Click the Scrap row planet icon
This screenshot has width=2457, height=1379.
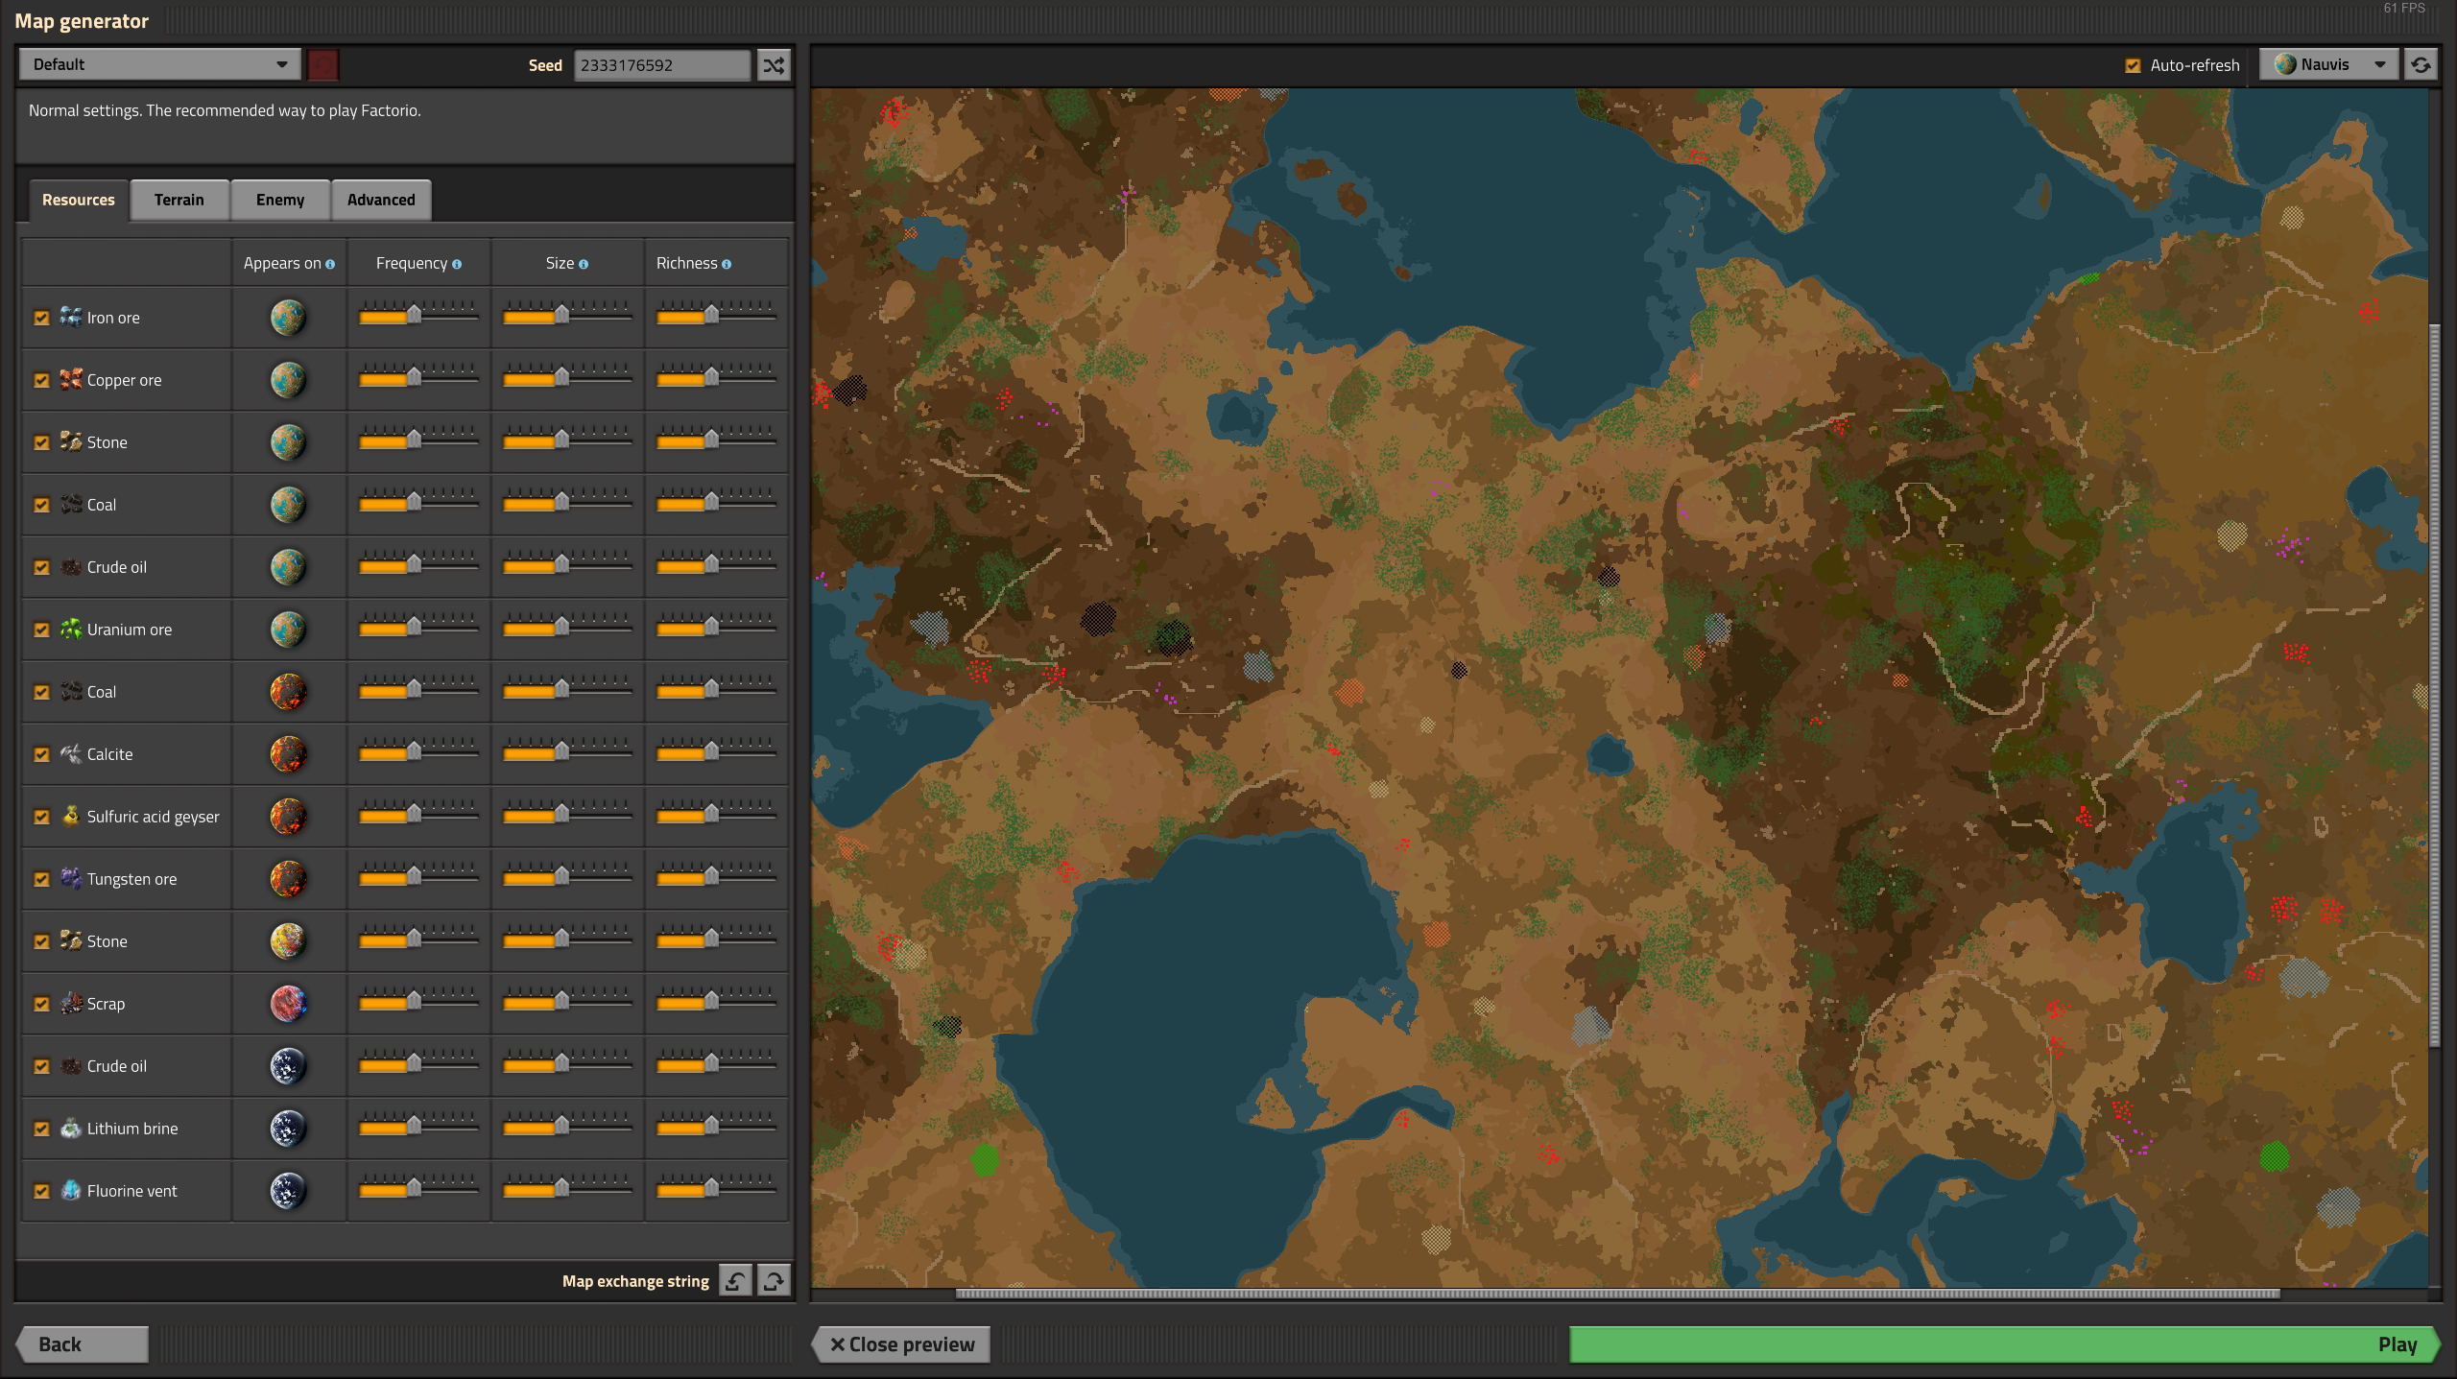pyautogui.click(x=288, y=1004)
